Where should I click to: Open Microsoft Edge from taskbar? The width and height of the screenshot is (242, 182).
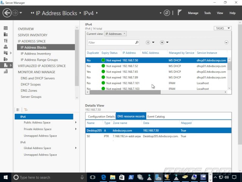103,177
